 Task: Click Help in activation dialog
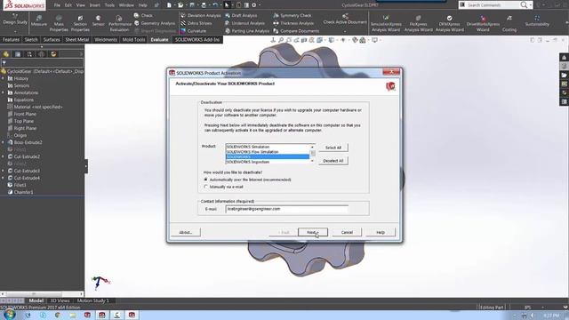pos(381,232)
